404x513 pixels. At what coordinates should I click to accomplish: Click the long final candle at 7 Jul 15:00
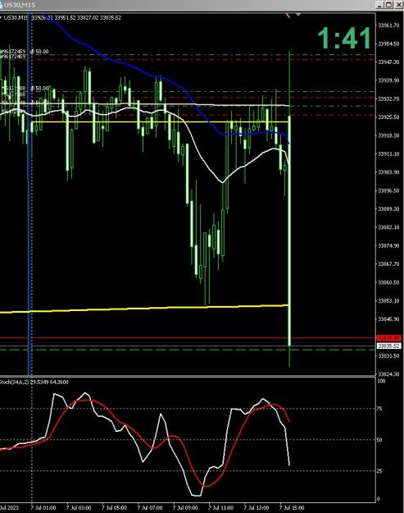point(289,229)
